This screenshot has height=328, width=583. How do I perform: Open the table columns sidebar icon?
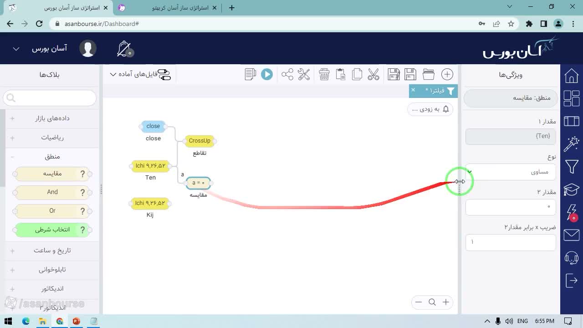coord(572,121)
